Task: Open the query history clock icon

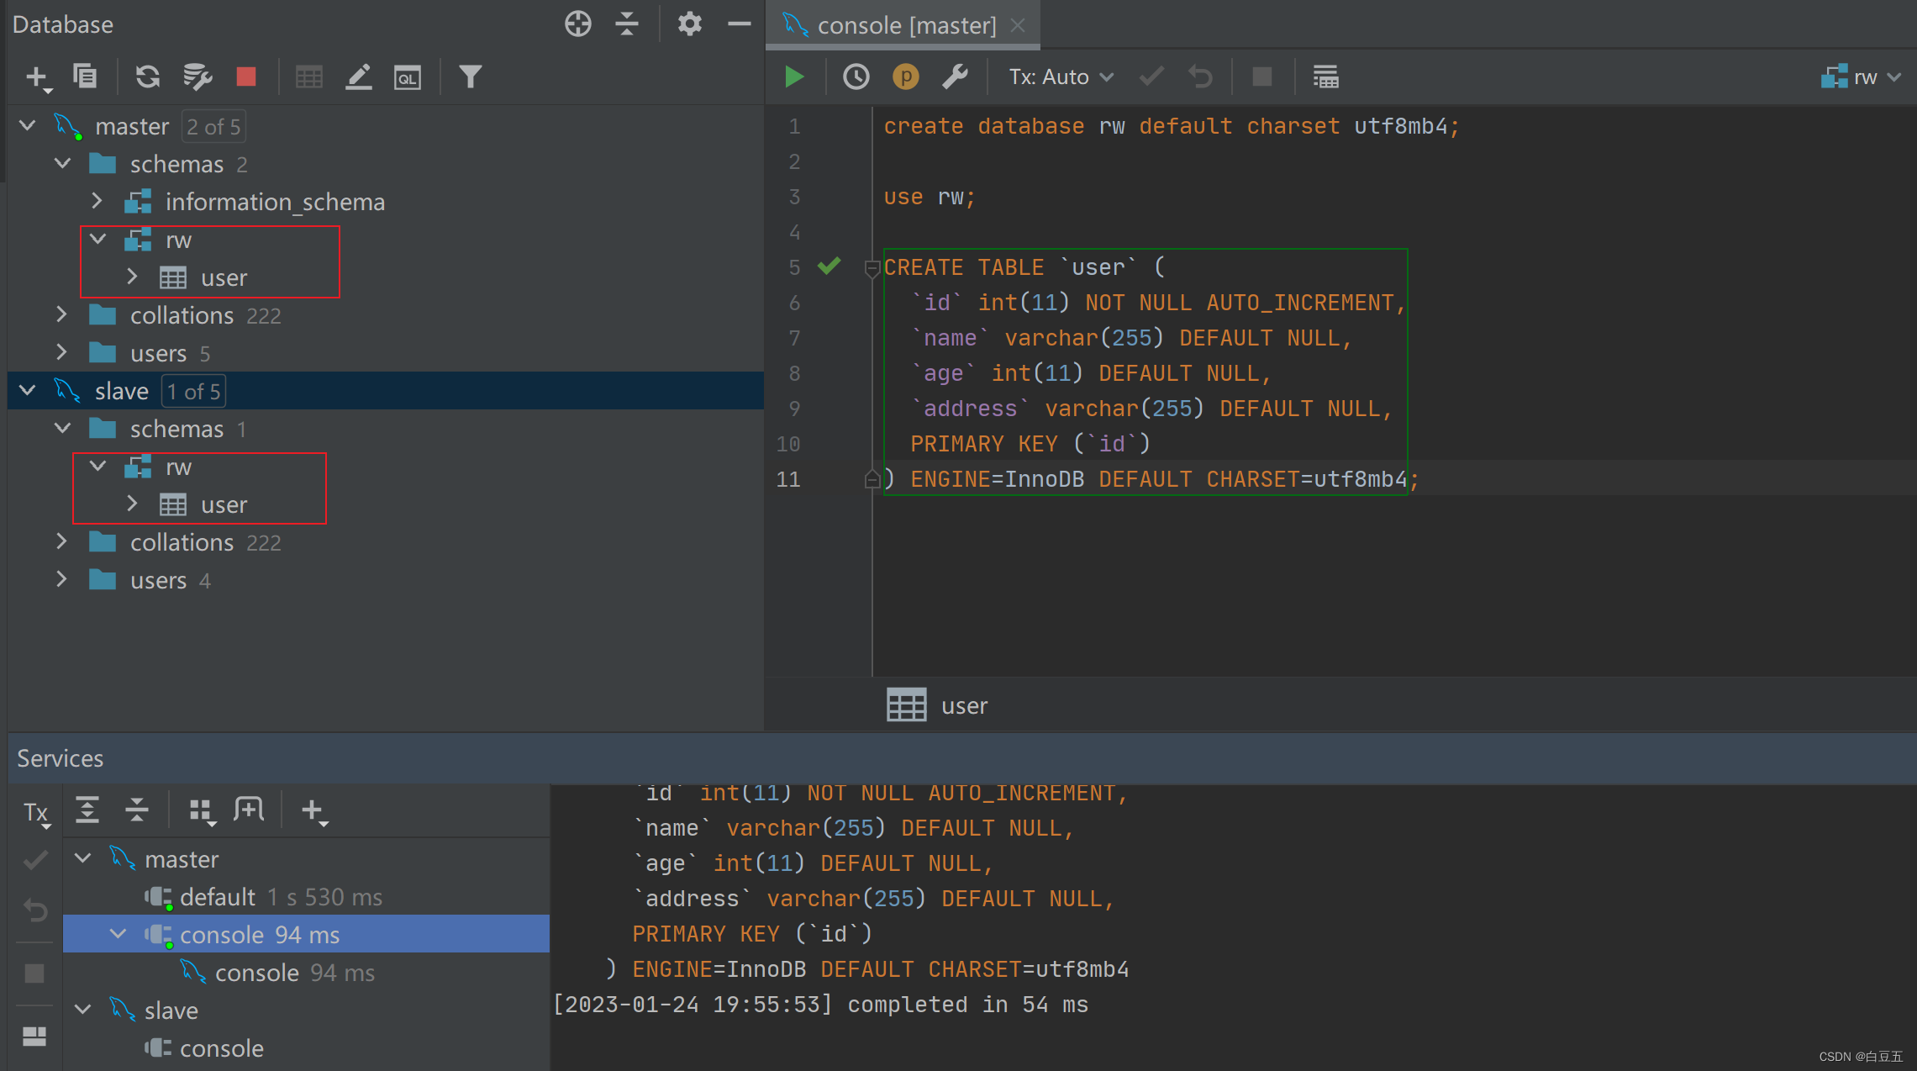Action: tap(856, 76)
